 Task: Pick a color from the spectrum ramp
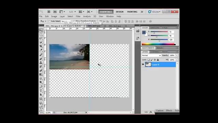coord(159,44)
